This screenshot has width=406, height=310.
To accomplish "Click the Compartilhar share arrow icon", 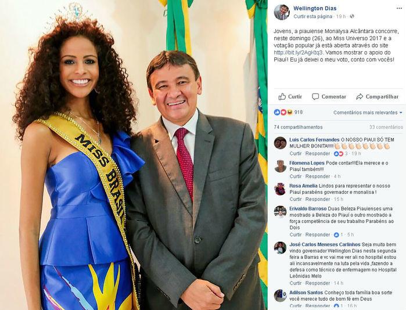I will (x=360, y=97).
